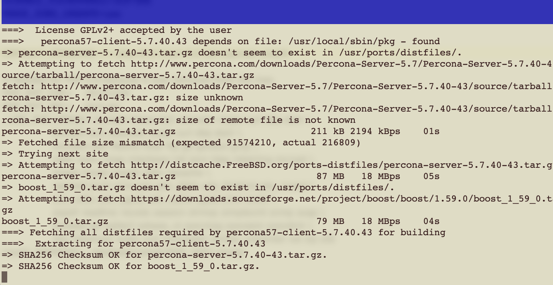
Task: Click the "Trying next site" line
Action: coord(63,154)
